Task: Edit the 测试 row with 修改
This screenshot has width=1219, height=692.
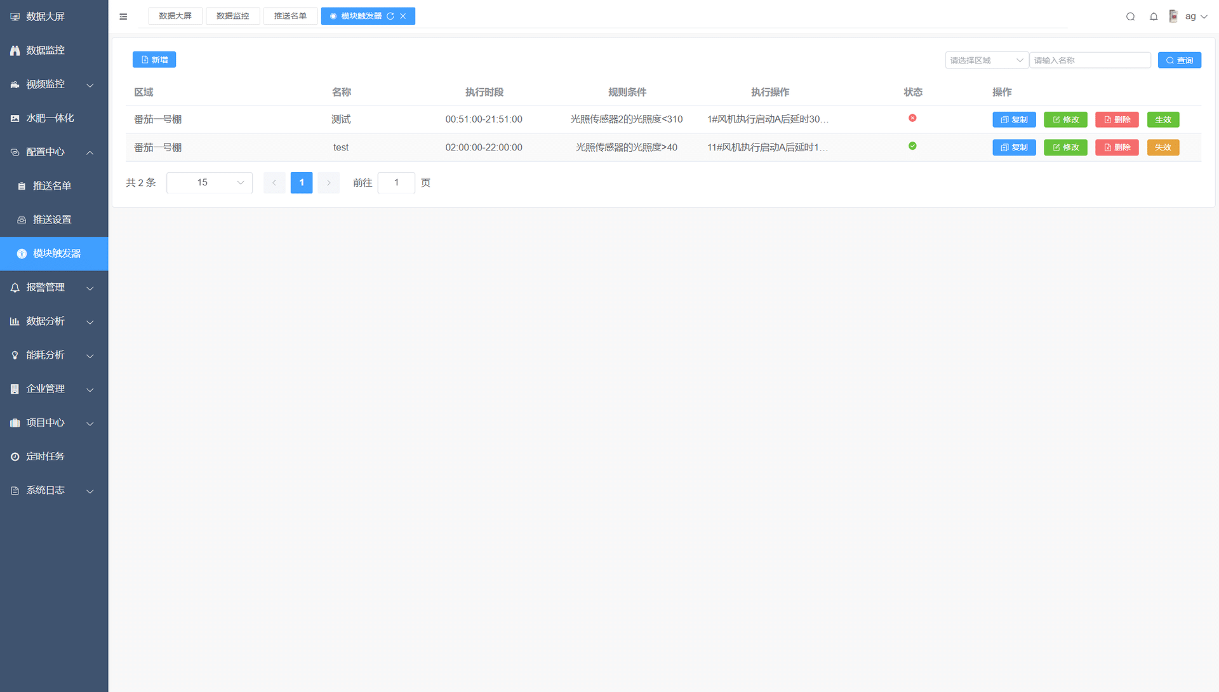Action: [x=1065, y=120]
